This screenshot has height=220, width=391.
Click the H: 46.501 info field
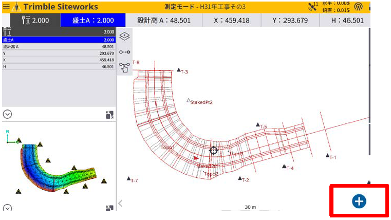348,21
